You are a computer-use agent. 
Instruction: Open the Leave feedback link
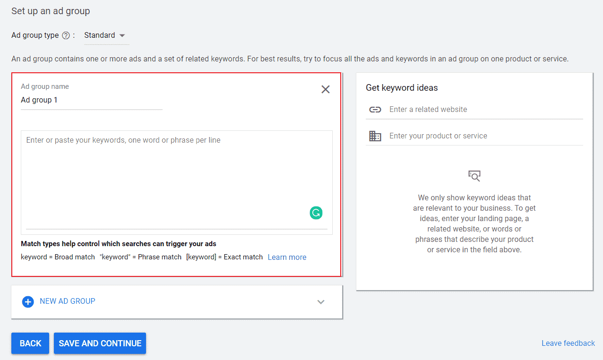pyautogui.click(x=568, y=343)
